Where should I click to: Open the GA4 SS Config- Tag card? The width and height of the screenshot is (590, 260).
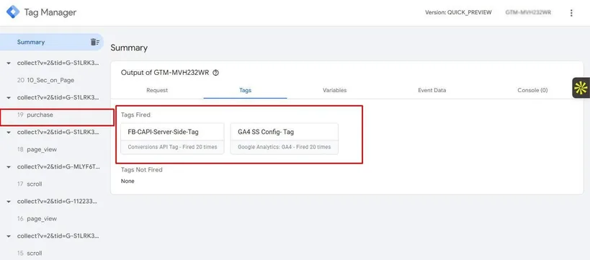(x=284, y=138)
